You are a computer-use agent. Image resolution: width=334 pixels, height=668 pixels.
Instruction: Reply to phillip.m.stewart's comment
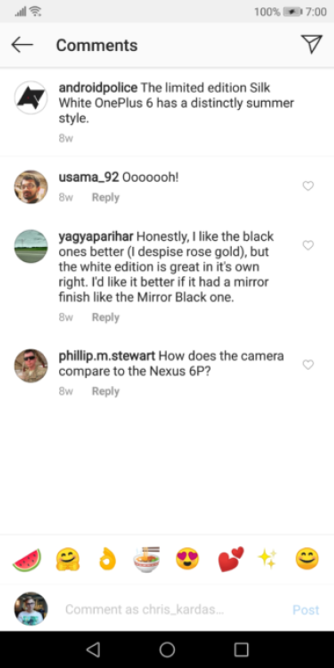[x=106, y=391]
